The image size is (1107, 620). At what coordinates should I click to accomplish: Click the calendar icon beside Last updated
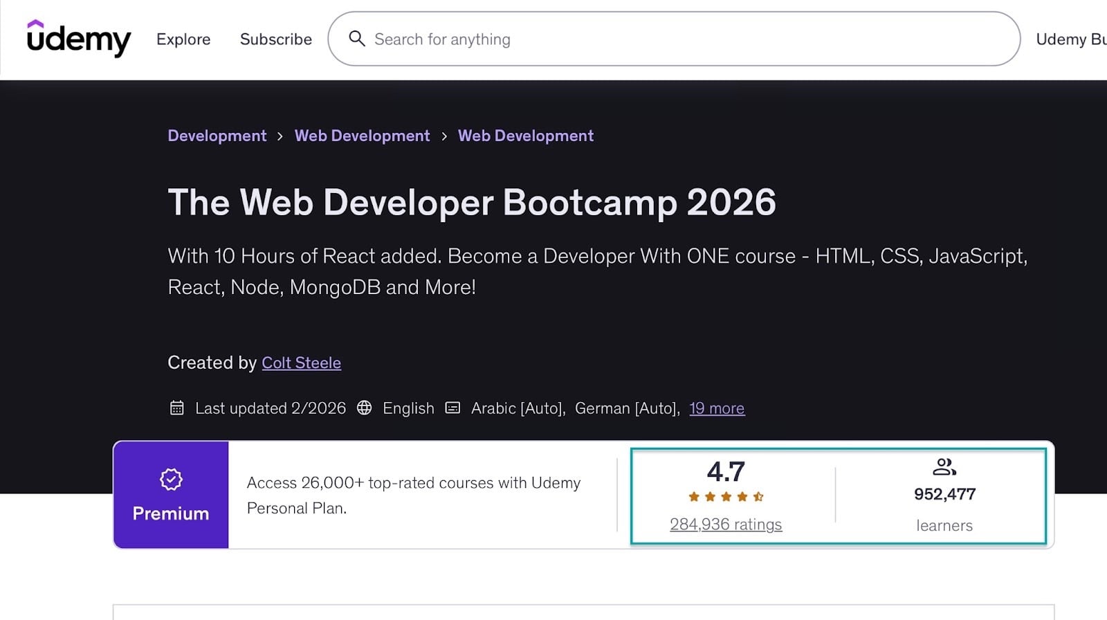[x=177, y=408]
